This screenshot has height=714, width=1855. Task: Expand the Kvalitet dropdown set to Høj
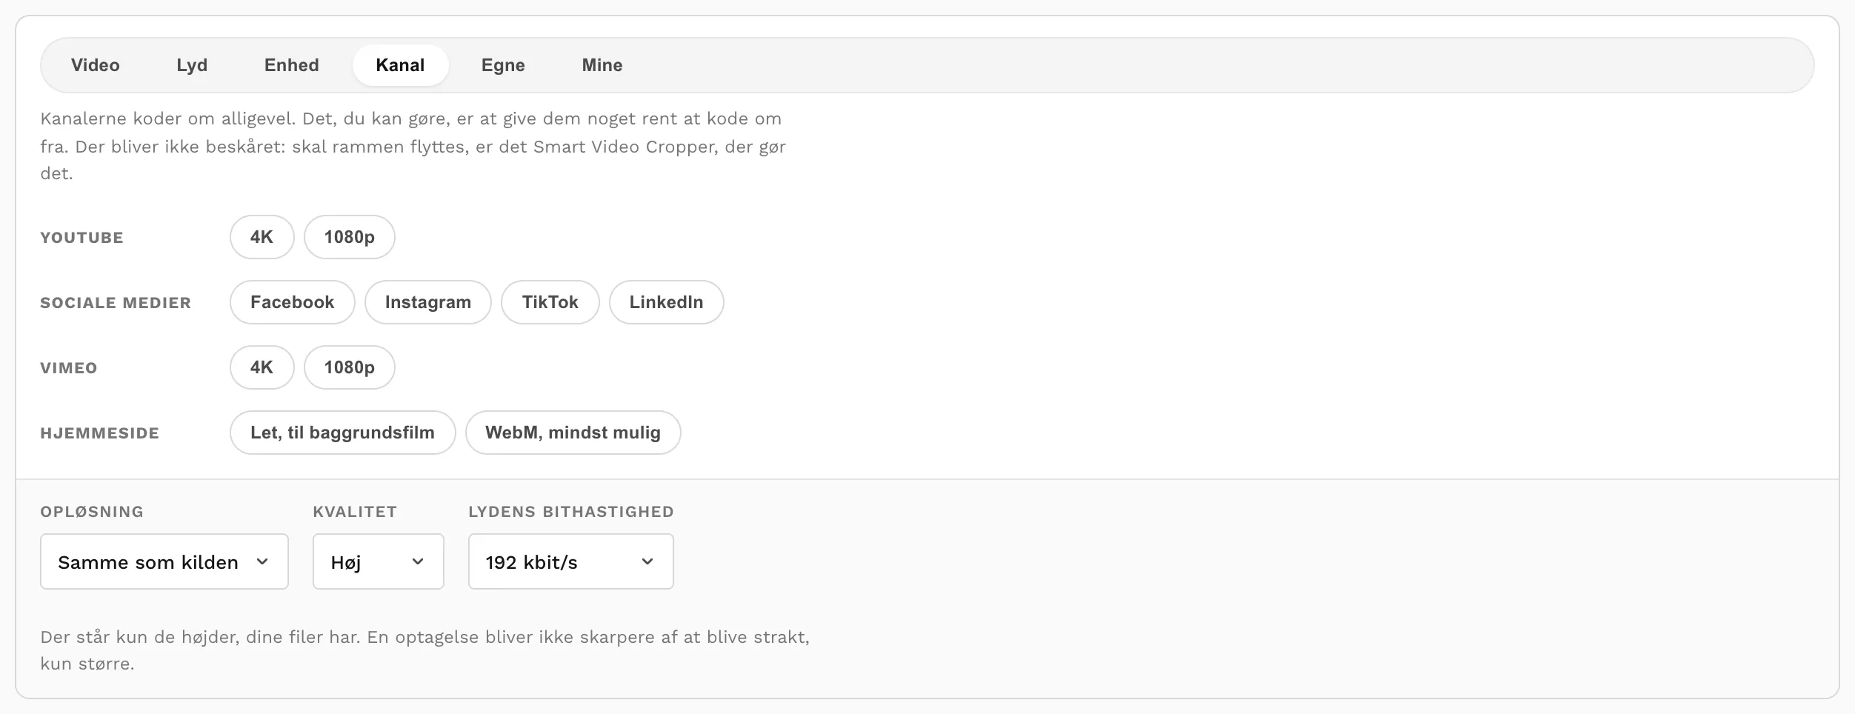tap(379, 561)
